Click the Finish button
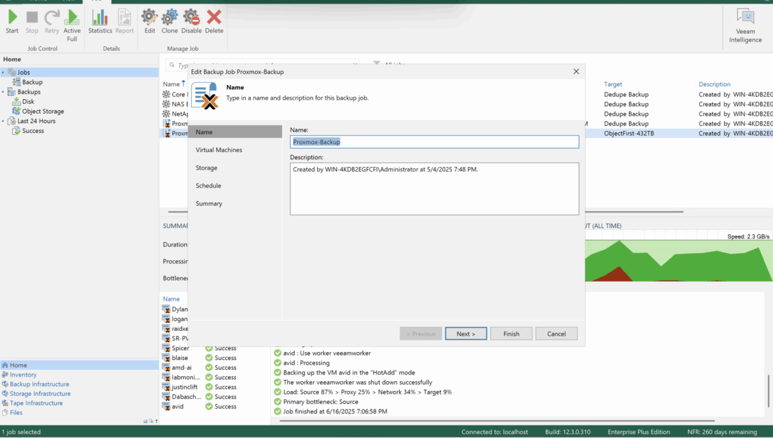This screenshot has height=438, width=773. pyautogui.click(x=511, y=334)
